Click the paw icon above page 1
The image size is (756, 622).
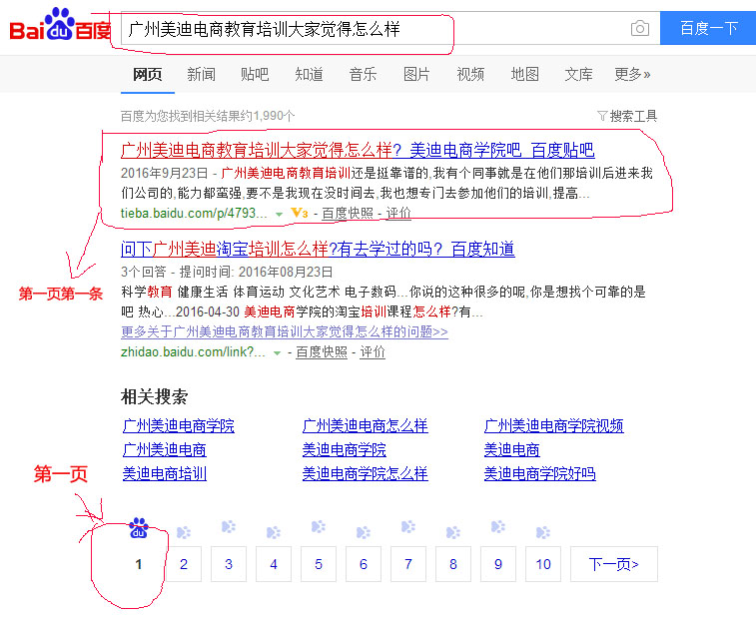[x=139, y=528]
